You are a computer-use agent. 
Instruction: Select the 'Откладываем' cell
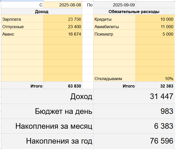click(x=114, y=78)
